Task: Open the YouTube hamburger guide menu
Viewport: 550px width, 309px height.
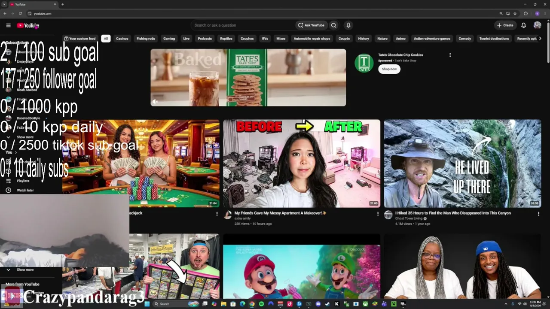Action: pos(8,25)
